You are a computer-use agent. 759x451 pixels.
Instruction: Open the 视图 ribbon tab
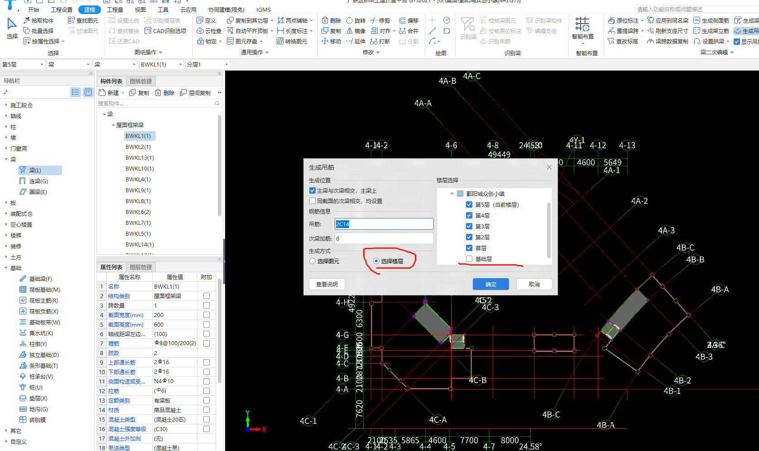tap(140, 9)
